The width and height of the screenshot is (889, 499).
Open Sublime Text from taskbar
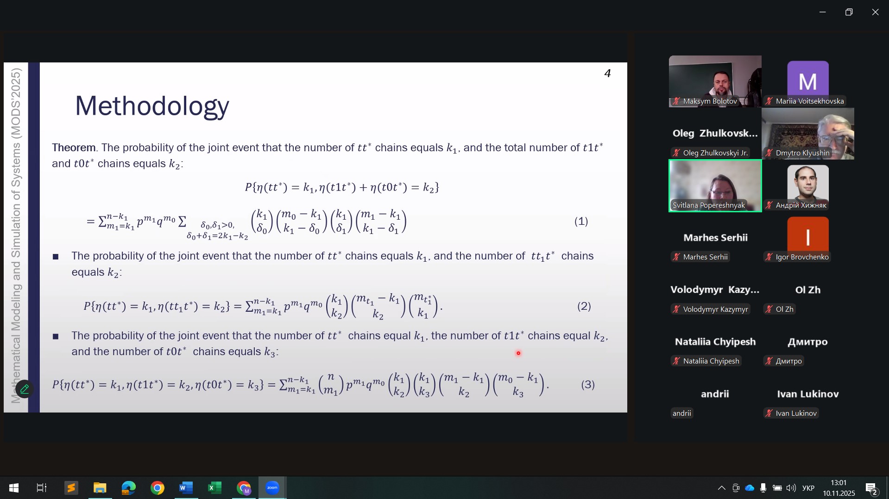pyautogui.click(x=71, y=488)
